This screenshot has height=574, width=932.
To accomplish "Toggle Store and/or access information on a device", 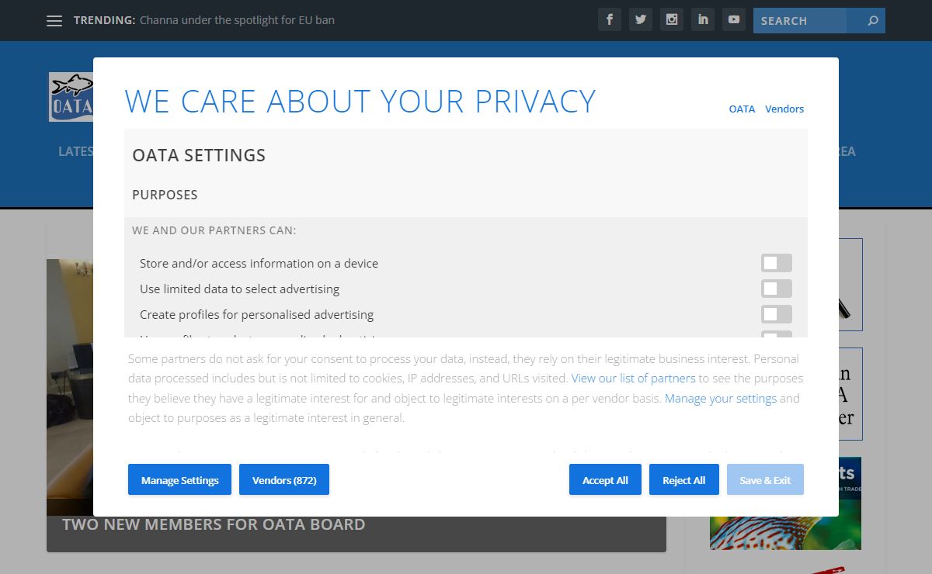I will (777, 263).
